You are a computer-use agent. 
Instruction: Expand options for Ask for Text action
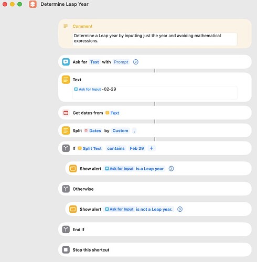(x=136, y=62)
